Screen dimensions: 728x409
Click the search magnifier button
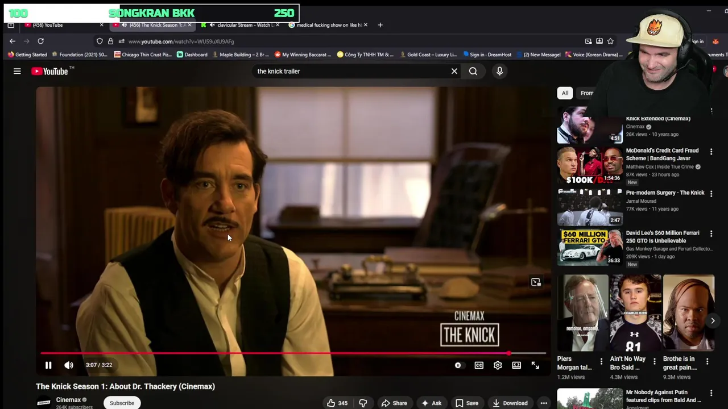473,71
